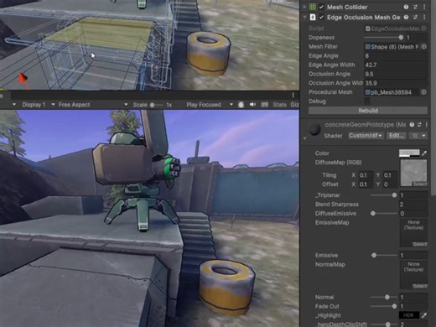The image size is (436, 327).
Task: Select a texture for EmissiveMap
Action: tap(419, 244)
